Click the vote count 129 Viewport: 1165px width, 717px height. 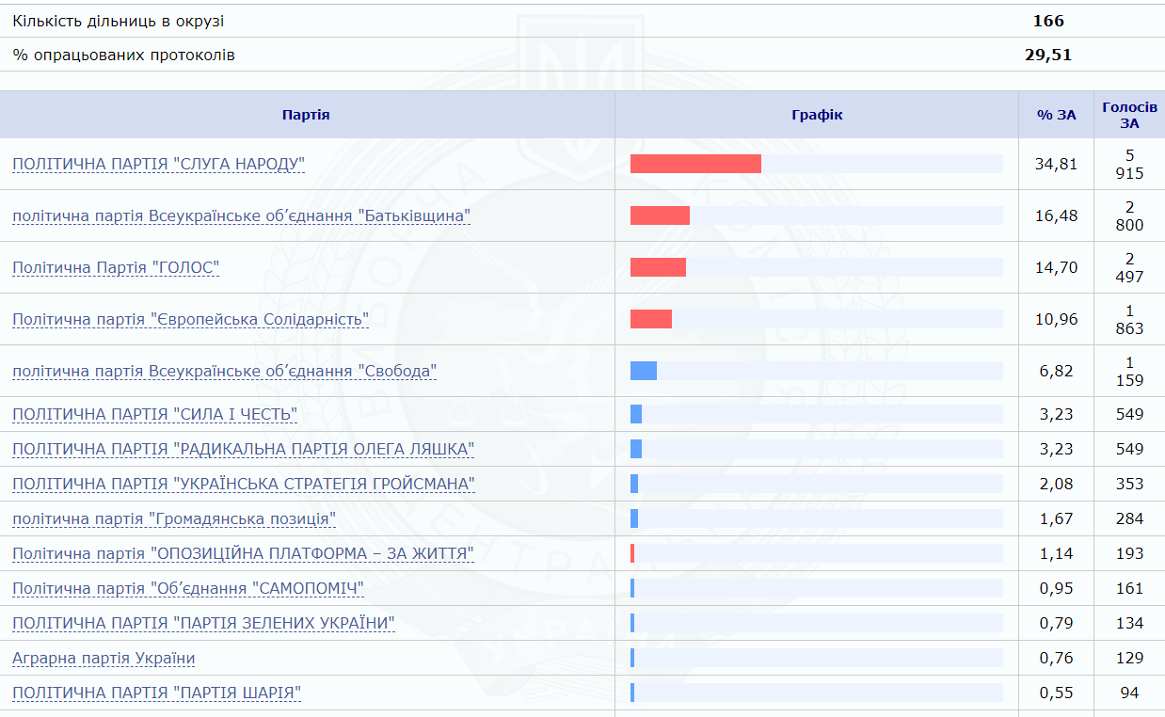pyautogui.click(x=1129, y=658)
